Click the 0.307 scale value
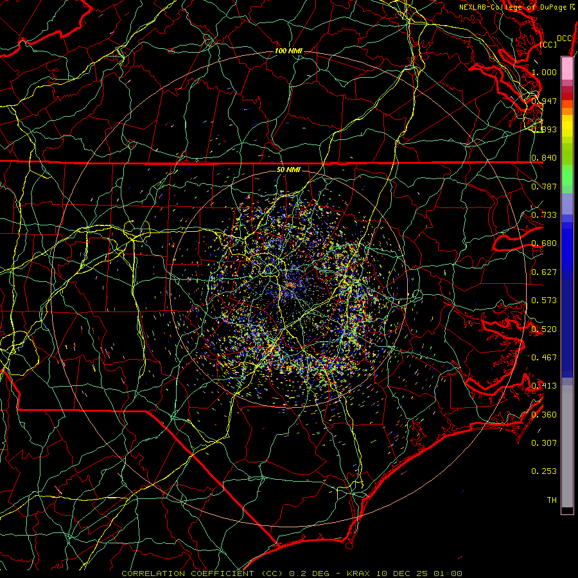Image resolution: width=578 pixels, height=578 pixels. 544,443
